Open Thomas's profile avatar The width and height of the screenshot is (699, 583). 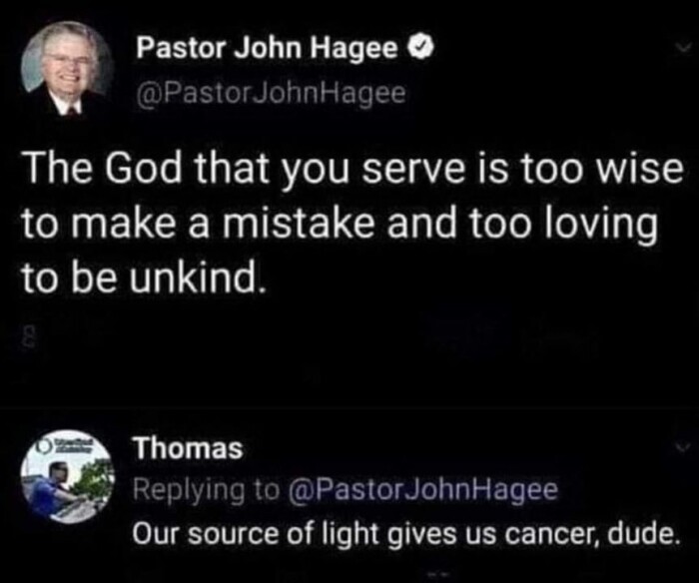coord(68,476)
